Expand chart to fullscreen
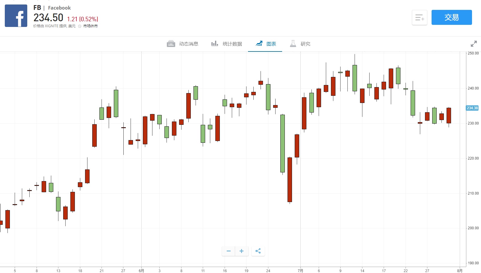Screen dimensions: 481x273 click(474, 44)
